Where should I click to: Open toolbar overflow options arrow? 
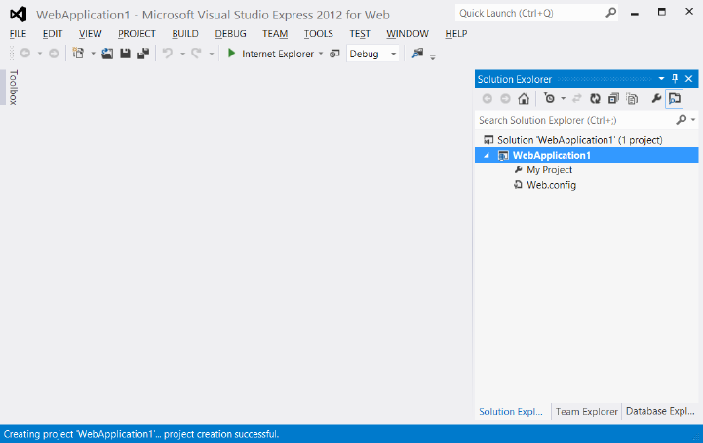pyautogui.click(x=433, y=57)
